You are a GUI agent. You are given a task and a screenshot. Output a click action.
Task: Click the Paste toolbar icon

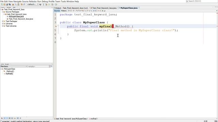click(x=18, y=4)
